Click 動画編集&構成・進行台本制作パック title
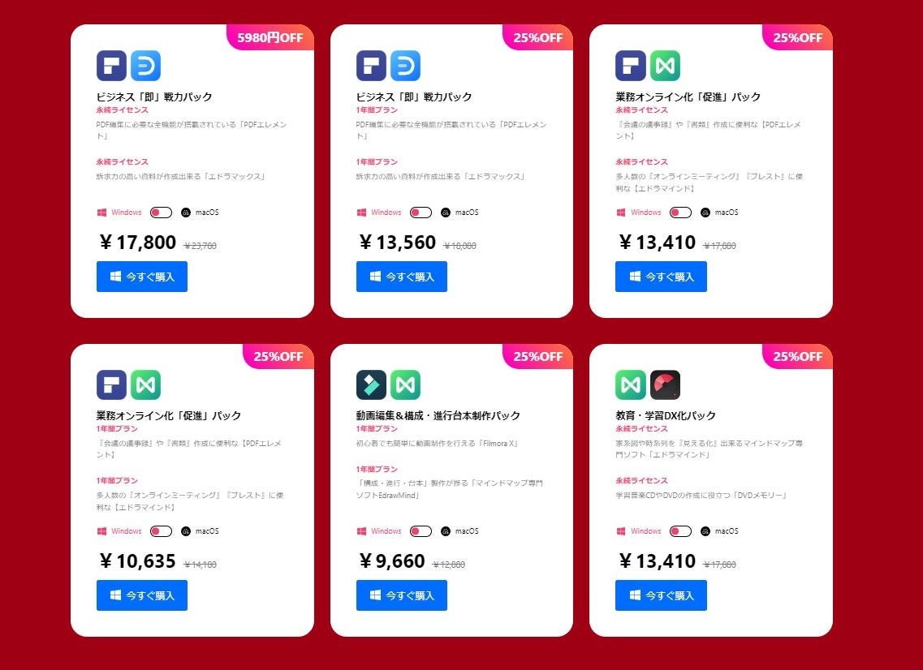 pos(438,415)
